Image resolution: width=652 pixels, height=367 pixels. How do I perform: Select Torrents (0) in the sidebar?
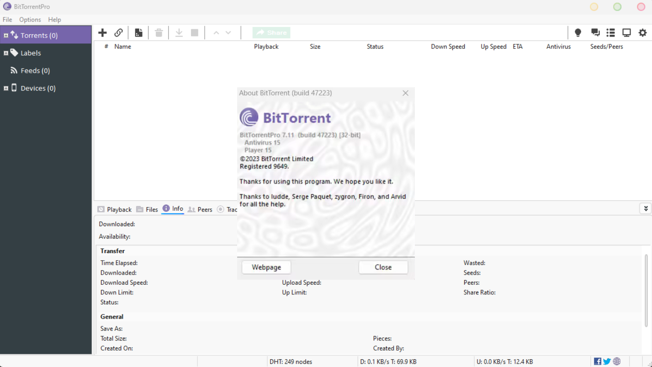[x=46, y=35]
